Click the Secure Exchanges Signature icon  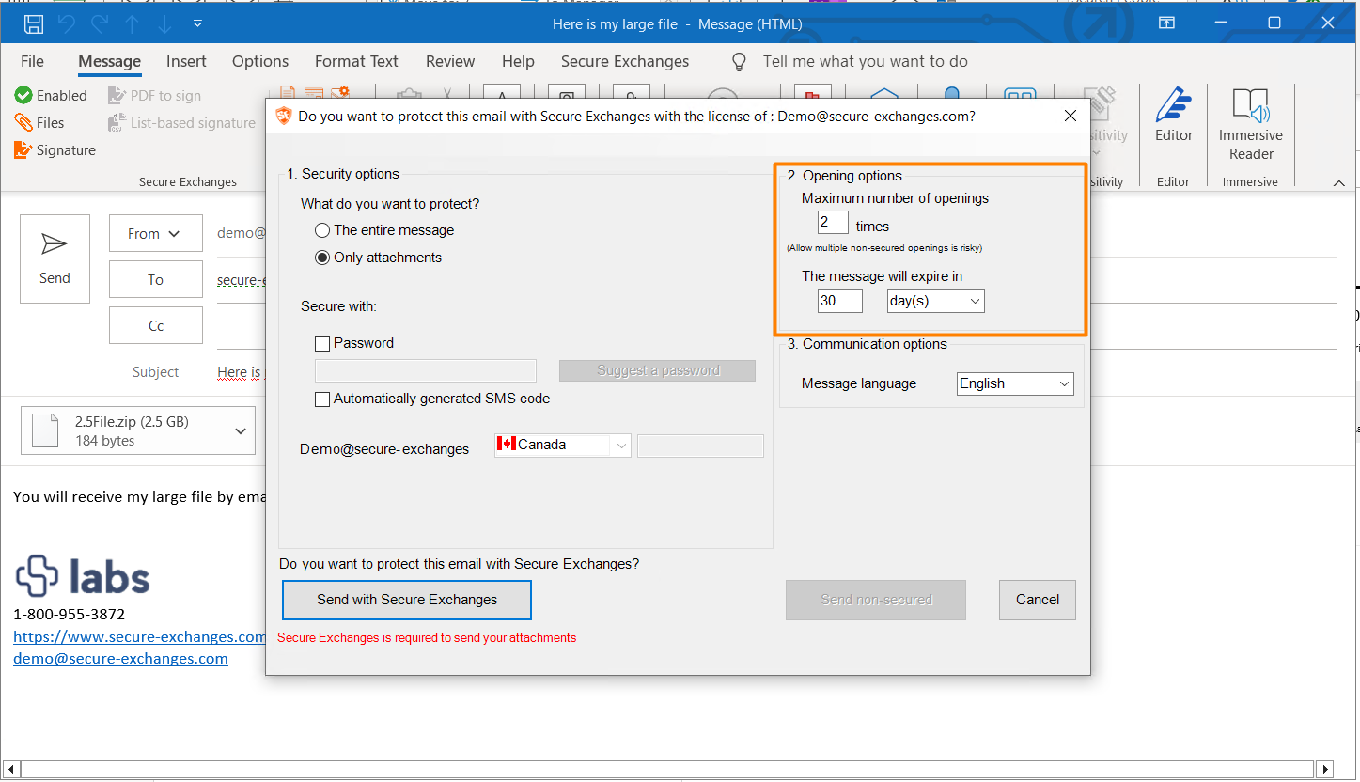[x=23, y=149]
